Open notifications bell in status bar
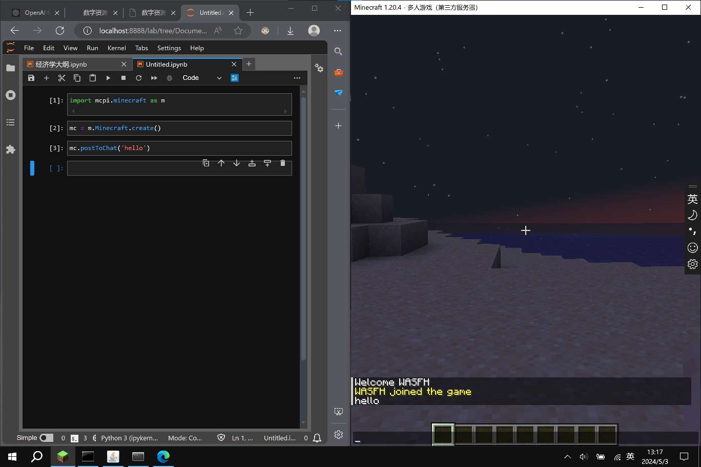This screenshot has width=701, height=467. pyautogui.click(x=317, y=438)
